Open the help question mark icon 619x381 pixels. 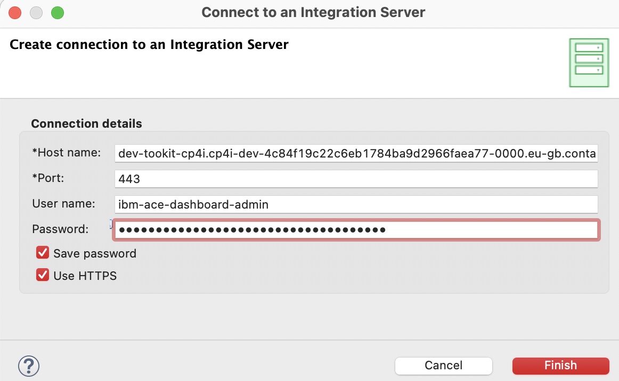29,366
